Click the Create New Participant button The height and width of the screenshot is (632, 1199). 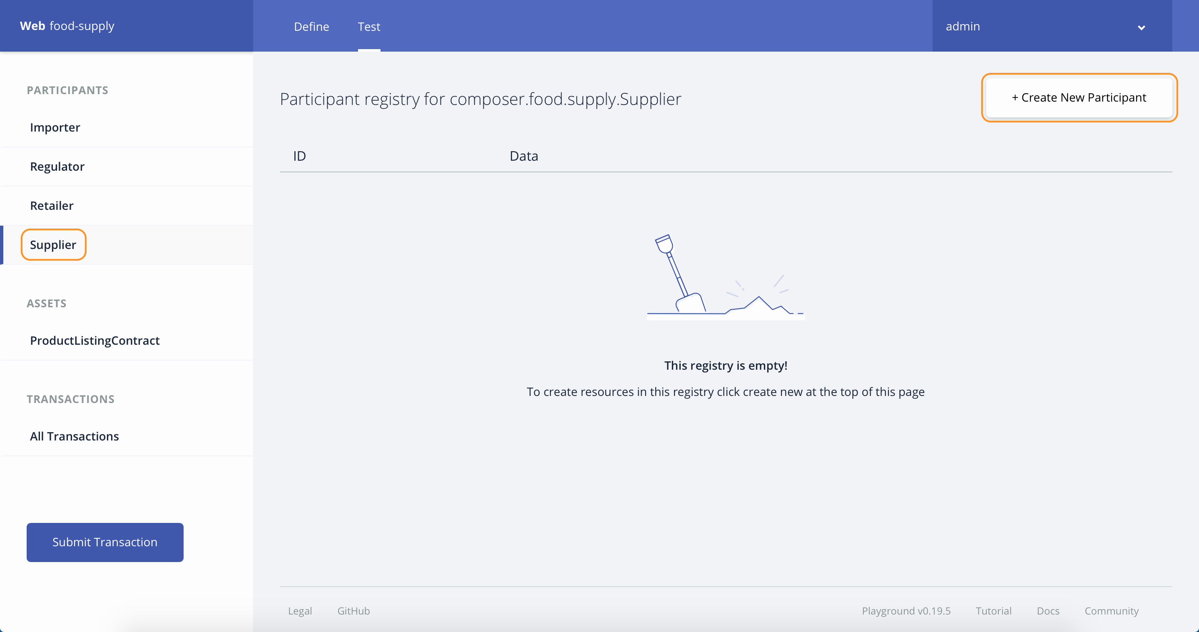click(x=1079, y=97)
